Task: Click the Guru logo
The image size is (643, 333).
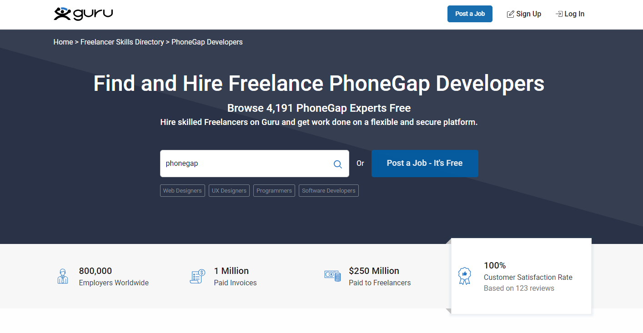Action: click(x=83, y=14)
